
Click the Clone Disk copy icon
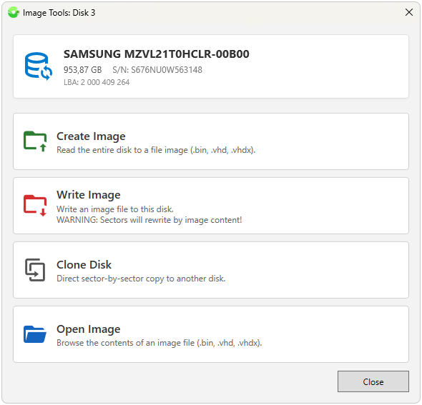35,270
